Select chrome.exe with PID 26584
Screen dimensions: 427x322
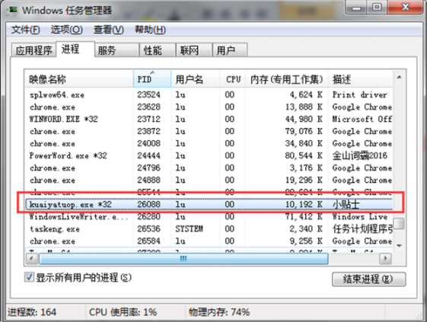[209, 241]
